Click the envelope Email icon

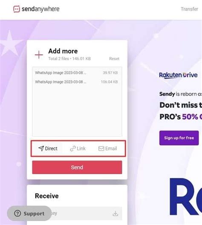tap(101, 149)
